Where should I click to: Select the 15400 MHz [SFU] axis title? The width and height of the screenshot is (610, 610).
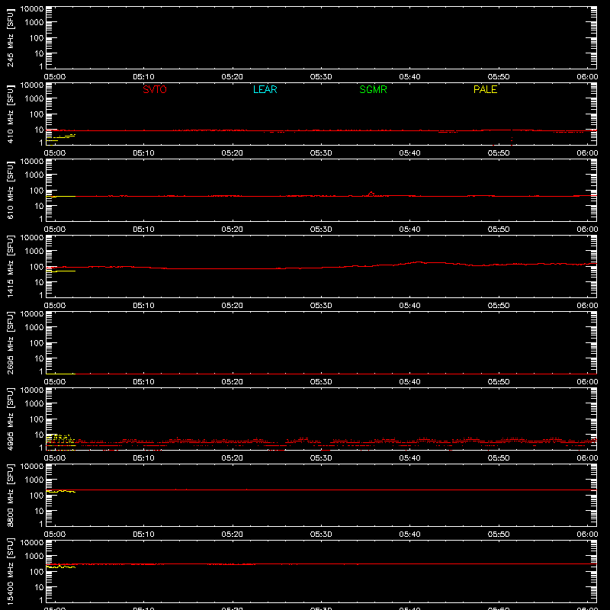[x=10, y=571]
